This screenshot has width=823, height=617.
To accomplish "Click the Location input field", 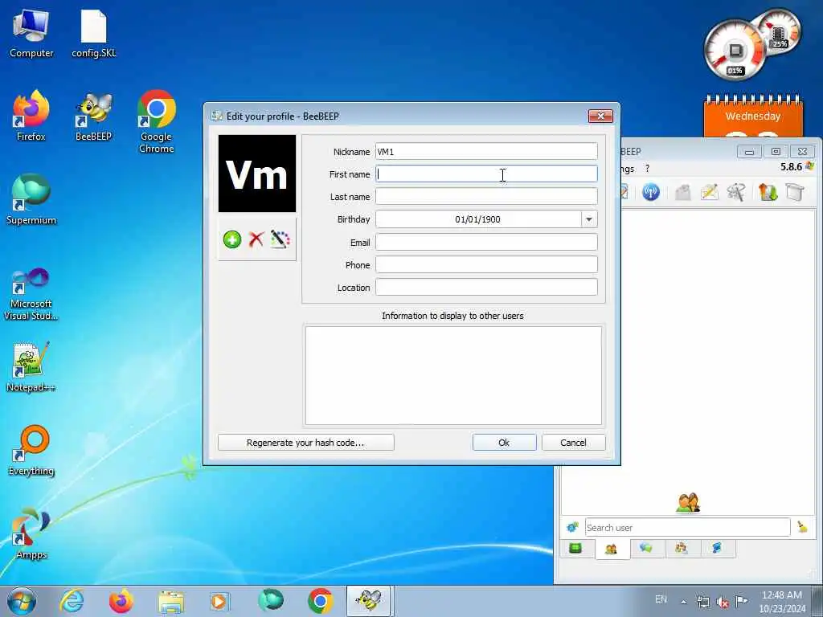I will (x=486, y=287).
